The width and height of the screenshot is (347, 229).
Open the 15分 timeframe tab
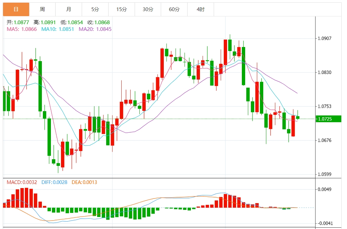tap(122, 9)
